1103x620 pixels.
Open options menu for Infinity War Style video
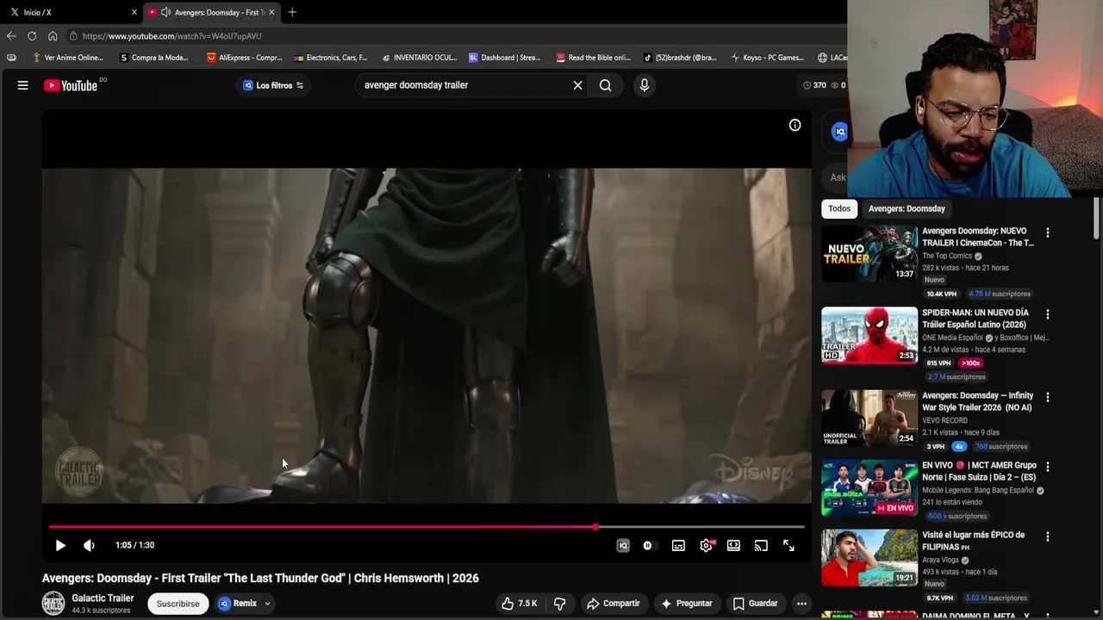(1048, 397)
